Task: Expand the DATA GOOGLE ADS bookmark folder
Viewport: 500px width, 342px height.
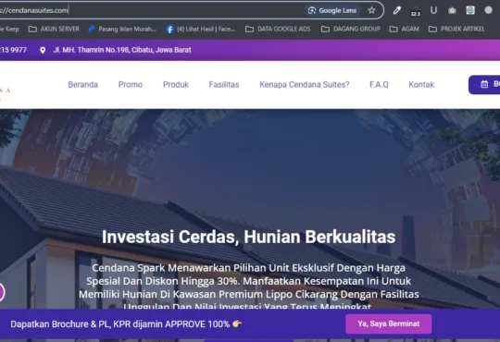Action: (278, 29)
